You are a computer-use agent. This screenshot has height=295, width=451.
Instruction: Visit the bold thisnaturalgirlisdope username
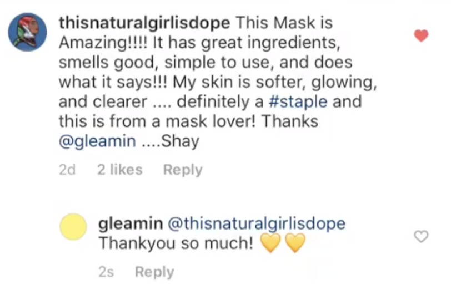tap(144, 23)
